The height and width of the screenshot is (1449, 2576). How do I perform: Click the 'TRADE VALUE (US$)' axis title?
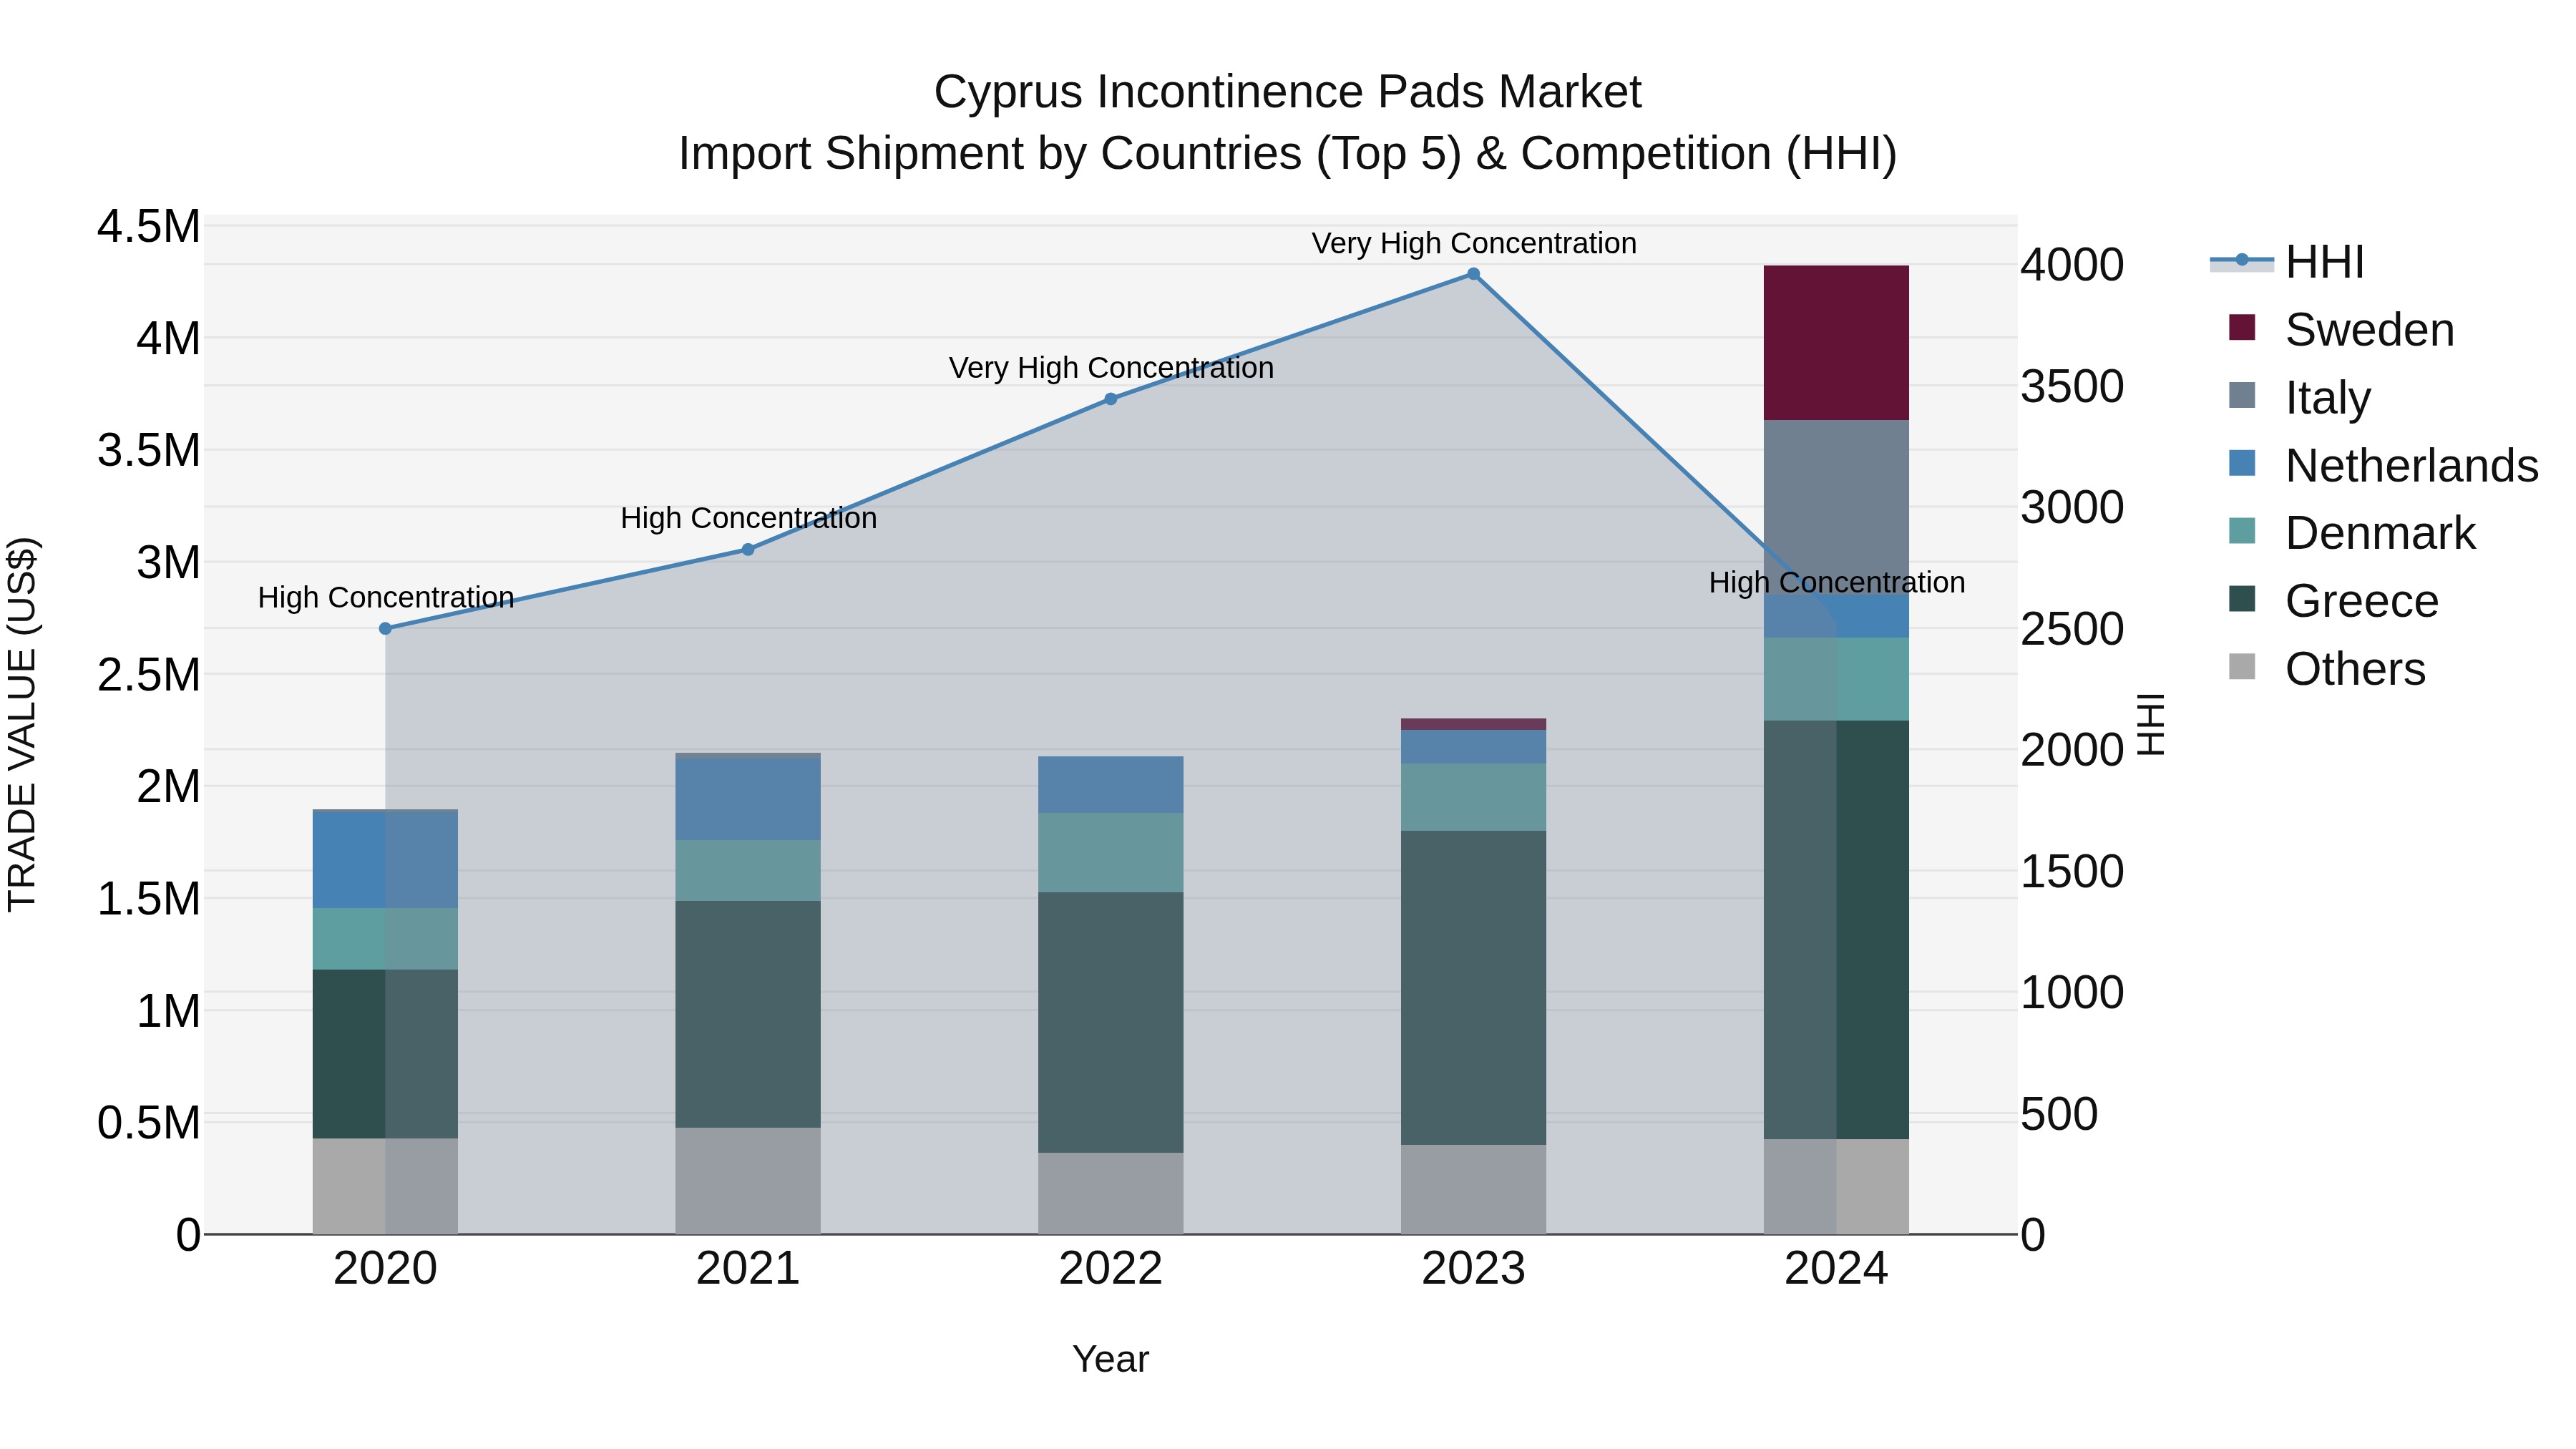(22, 724)
